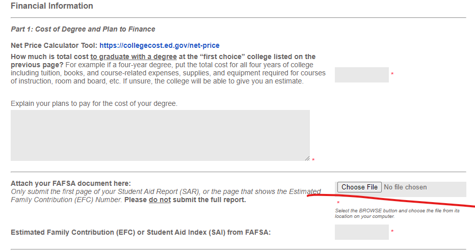The width and height of the screenshot is (475, 251).
Task: Click the red asterisk beside plans text area
Action: click(313, 160)
